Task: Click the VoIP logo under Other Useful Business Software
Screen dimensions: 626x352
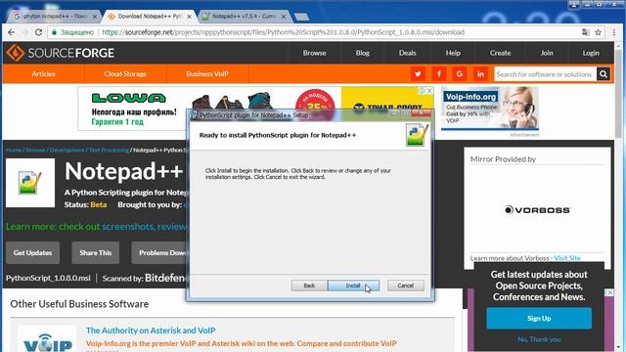Action: [x=47, y=339]
